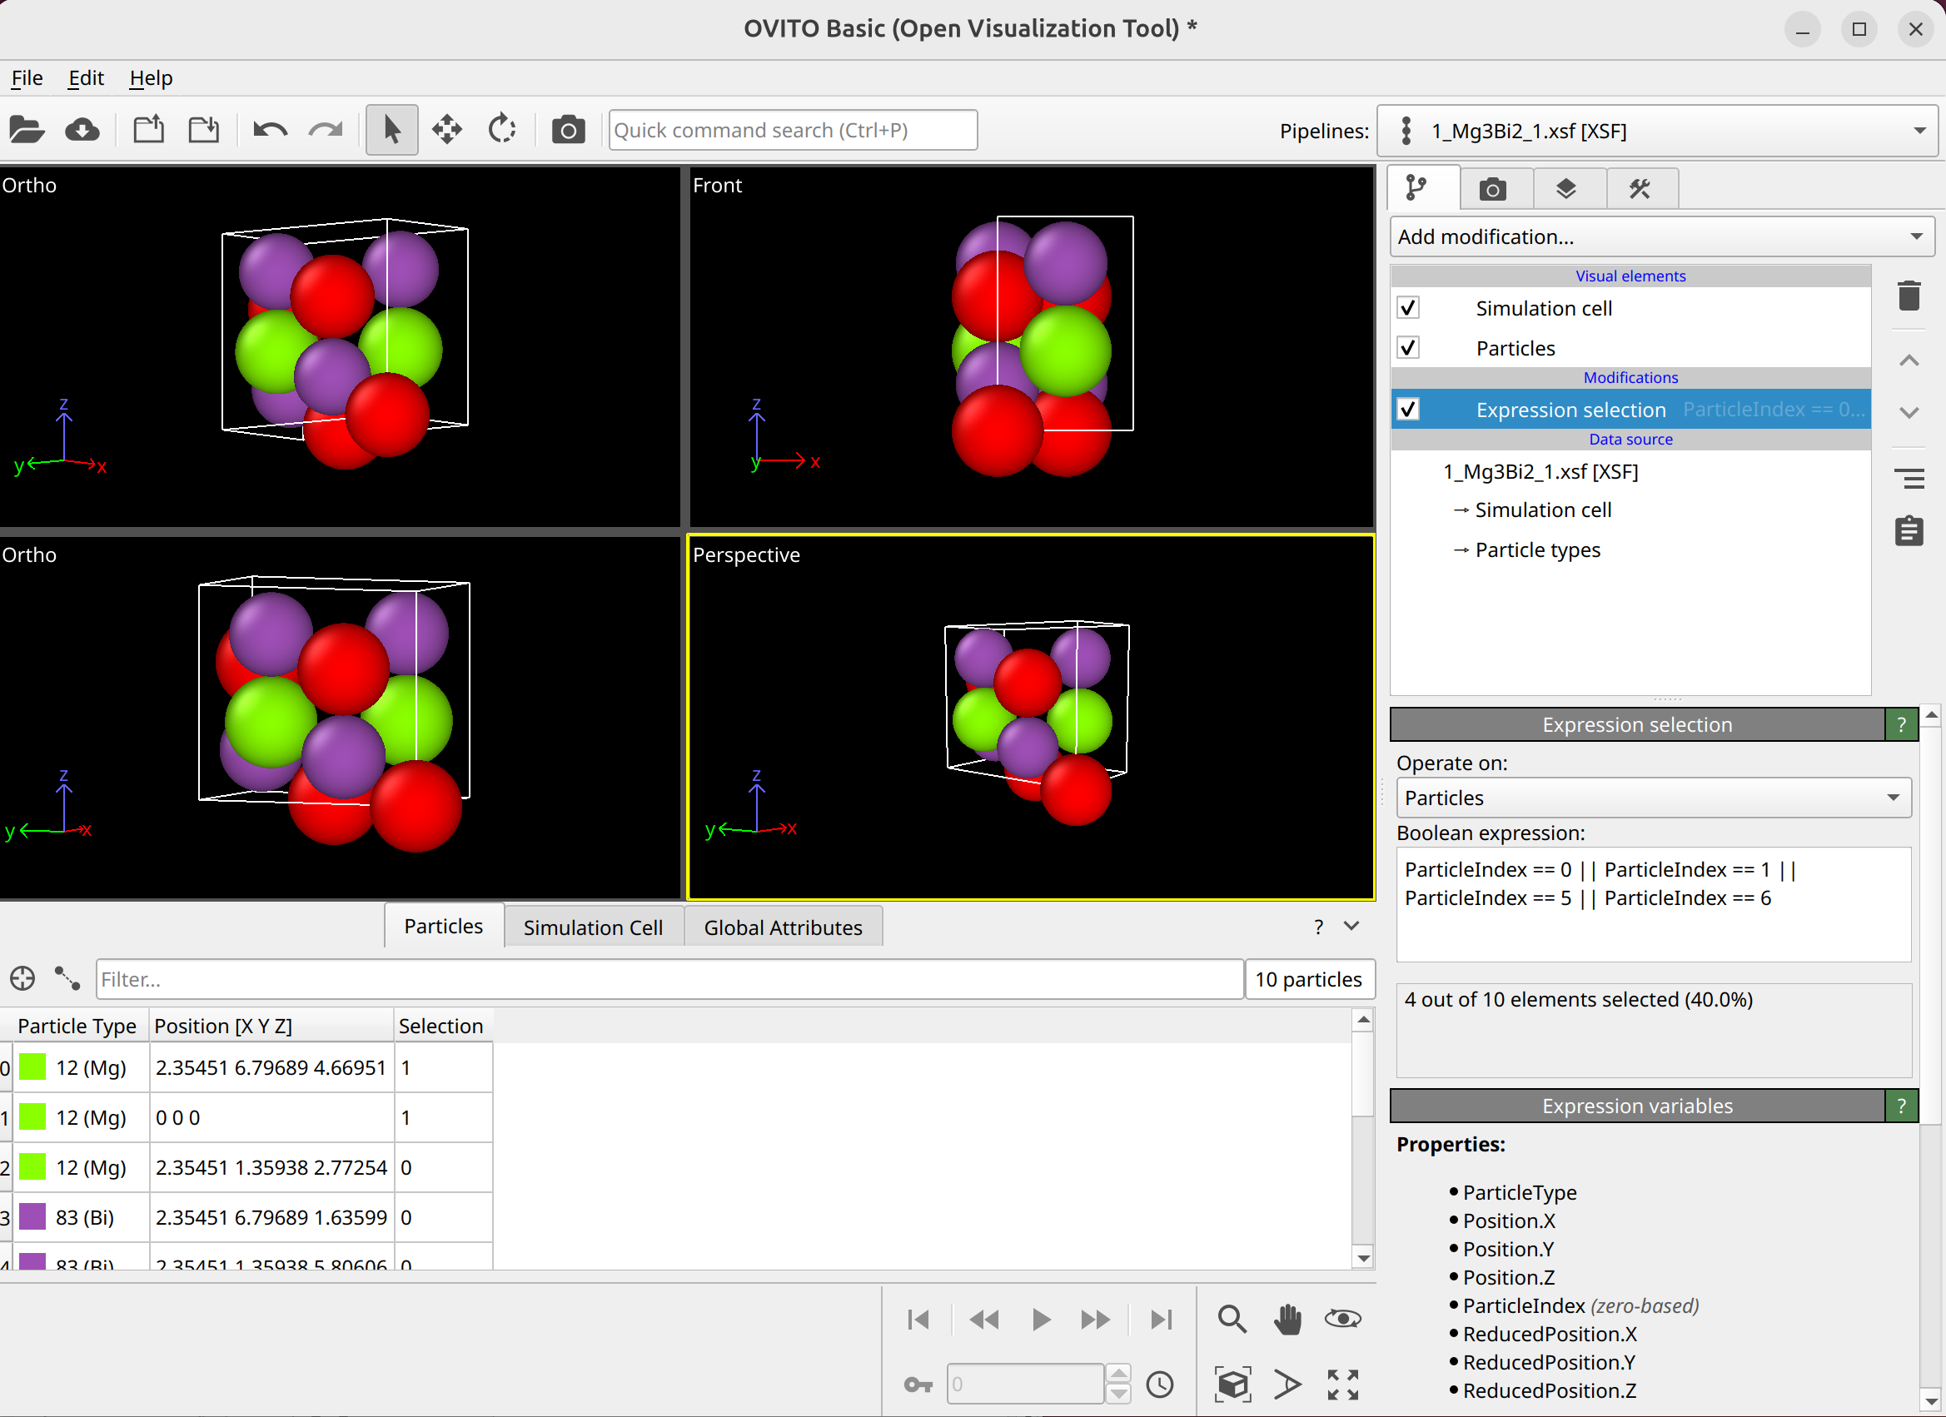1946x1417 pixels.
Task: Delete selected modifier with trash icon
Action: [1909, 296]
